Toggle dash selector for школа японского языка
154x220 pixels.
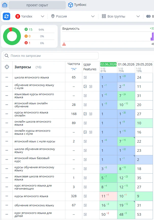pyautogui.click(x=7, y=77)
